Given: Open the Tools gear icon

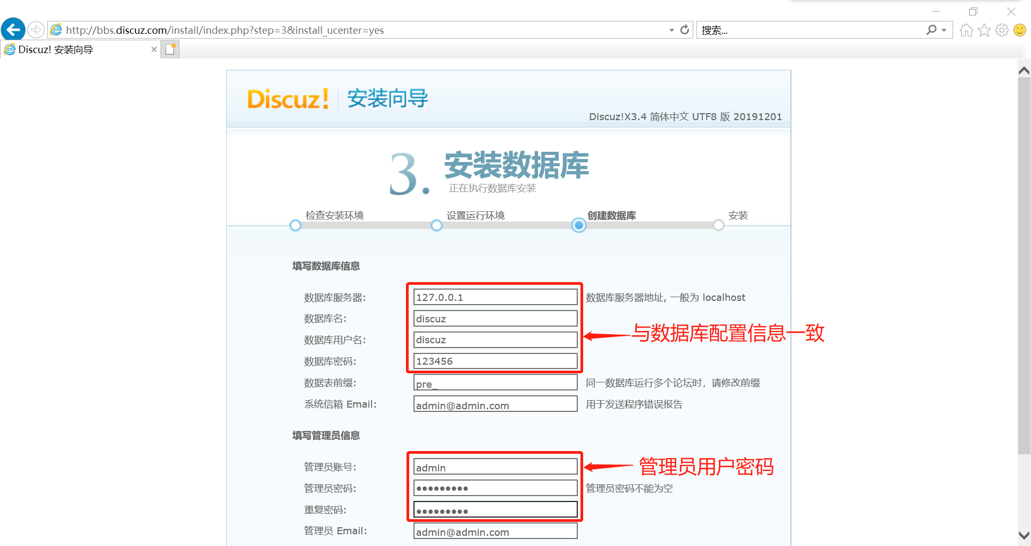Looking at the screenshot, I should coord(1002,30).
